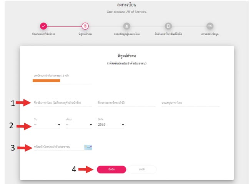Select the ข้อตกลงการใช้บริการ step label
The image size is (251, 187).
point(43,35)
